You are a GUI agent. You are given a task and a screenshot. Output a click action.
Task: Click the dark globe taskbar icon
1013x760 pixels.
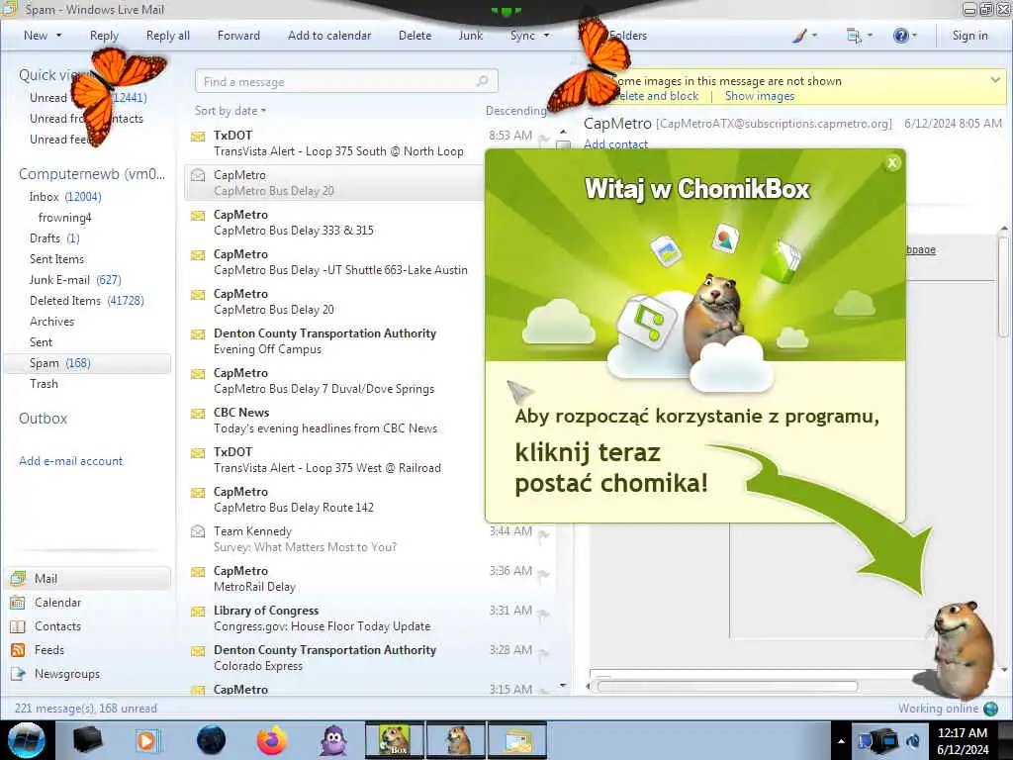[211, 740]
